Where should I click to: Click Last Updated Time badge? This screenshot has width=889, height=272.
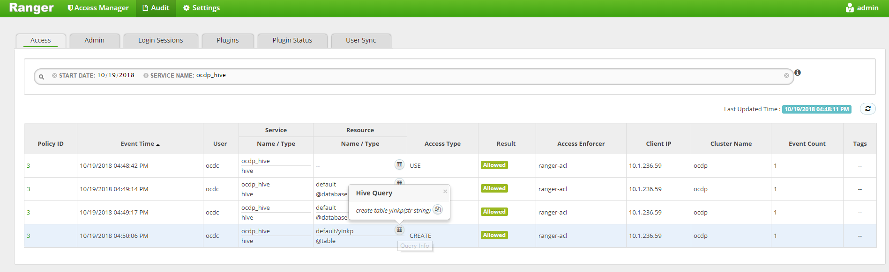(x=817, y=109)
